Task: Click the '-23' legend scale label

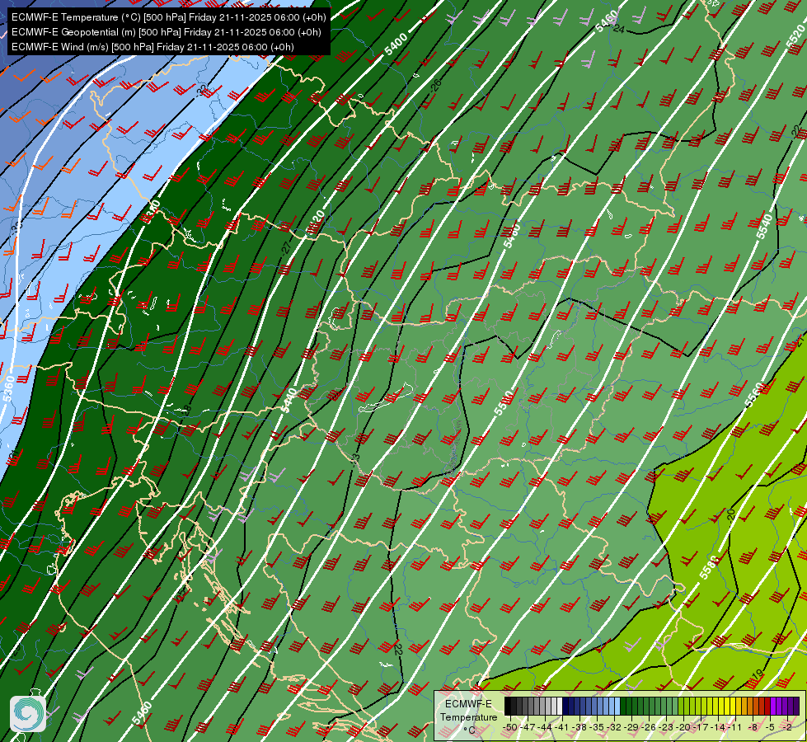Action: 667,727
